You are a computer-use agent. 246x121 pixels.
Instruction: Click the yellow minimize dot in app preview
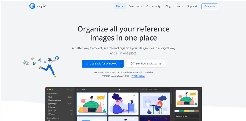click(x=50, y=90)
